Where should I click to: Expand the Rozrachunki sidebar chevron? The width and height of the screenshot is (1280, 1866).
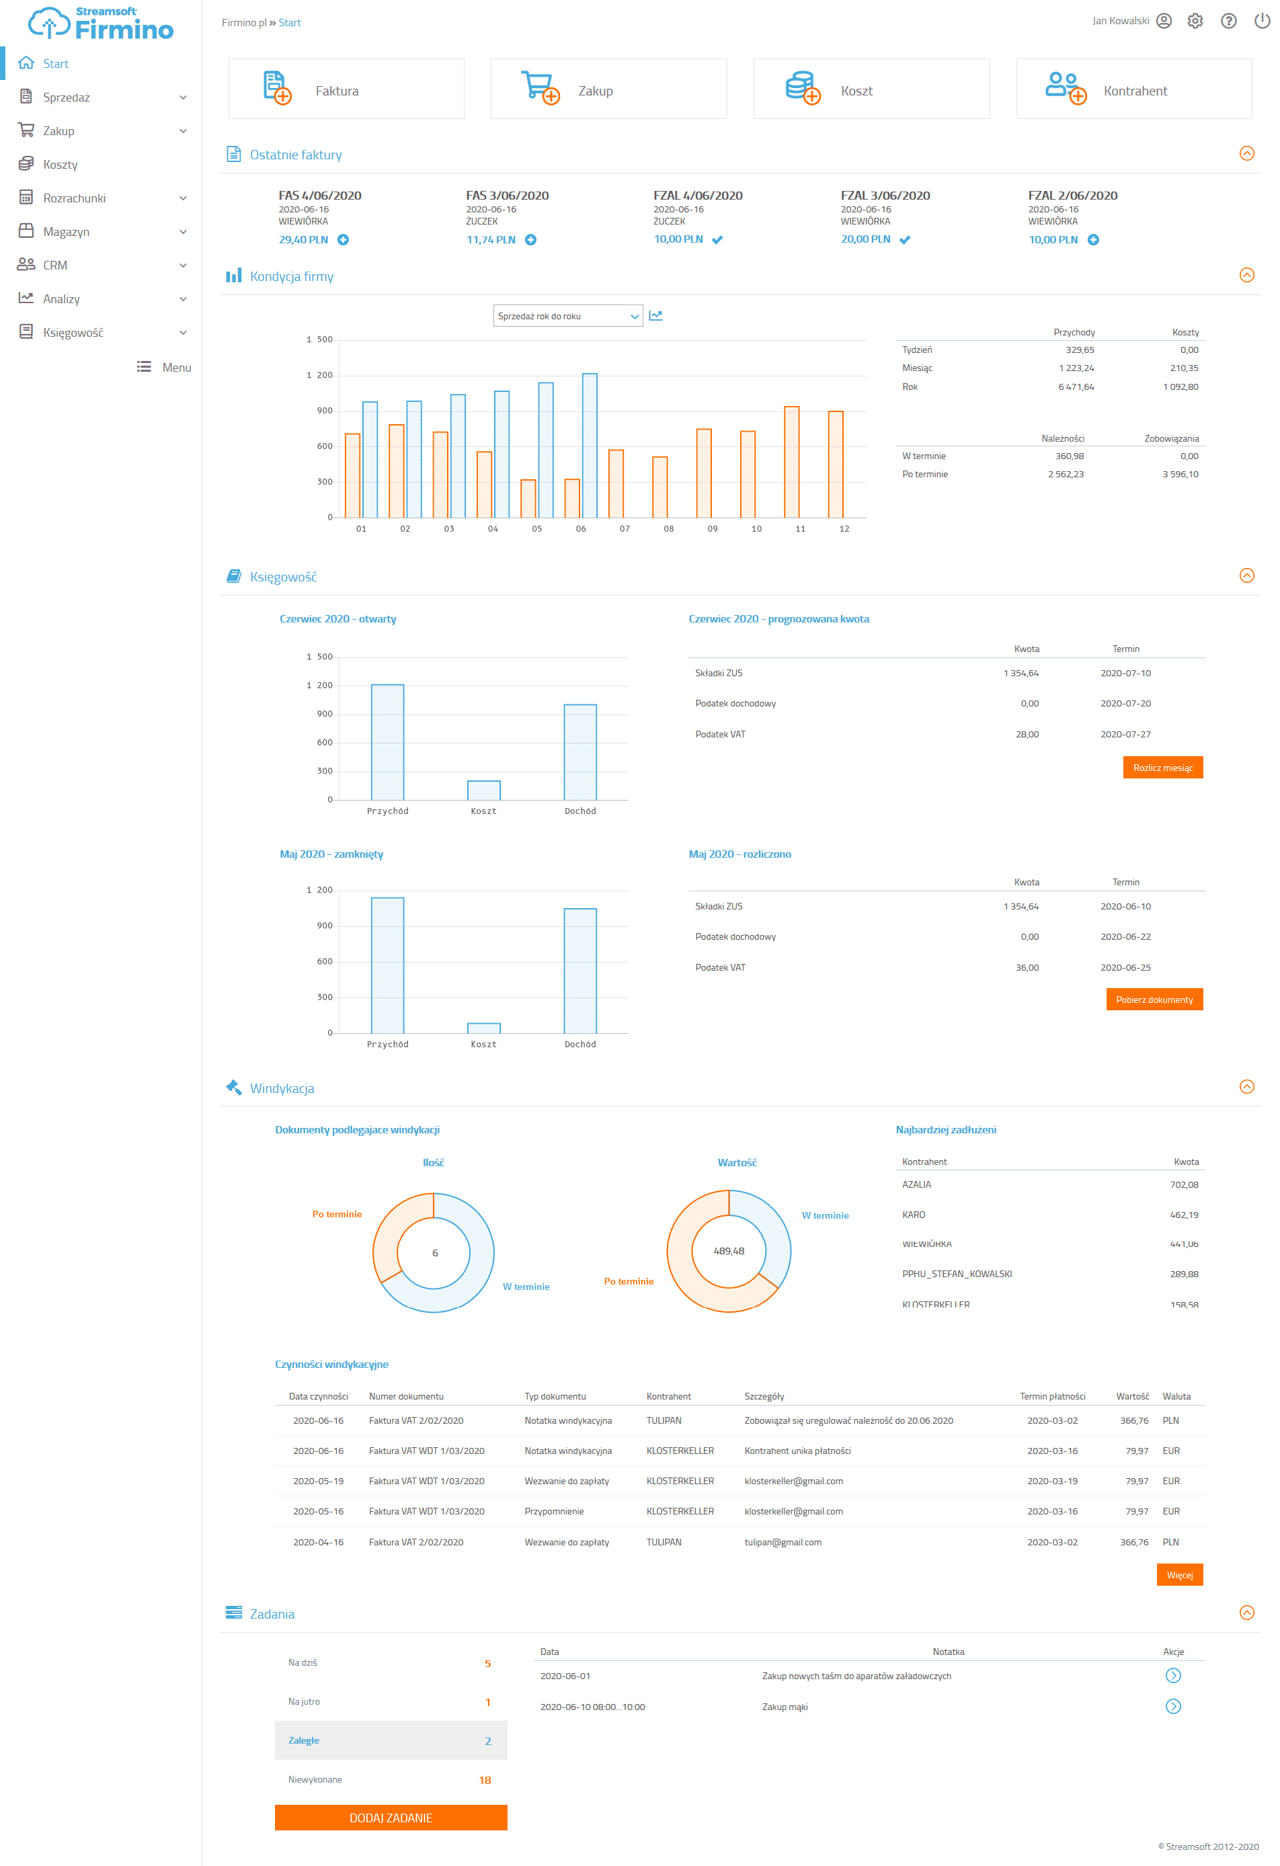click(x=183, y=198)
